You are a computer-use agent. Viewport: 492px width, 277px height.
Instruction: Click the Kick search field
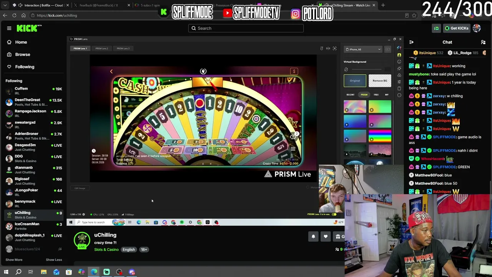(246, 28)
